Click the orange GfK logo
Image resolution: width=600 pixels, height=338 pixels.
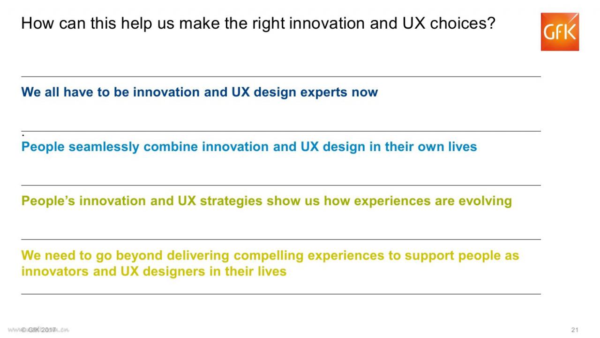[x=560, y=31]
